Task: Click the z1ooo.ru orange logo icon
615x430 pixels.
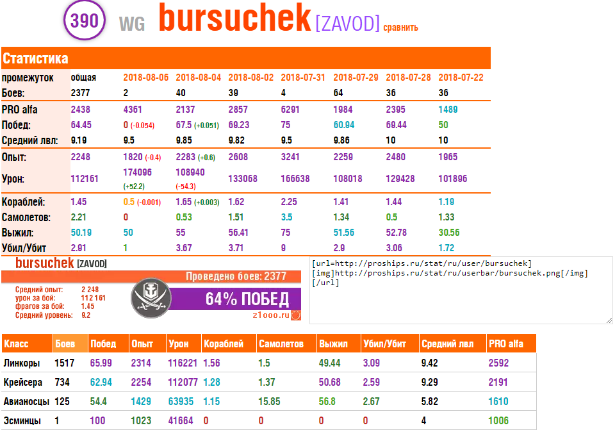Action: click(x=296, y=315)
